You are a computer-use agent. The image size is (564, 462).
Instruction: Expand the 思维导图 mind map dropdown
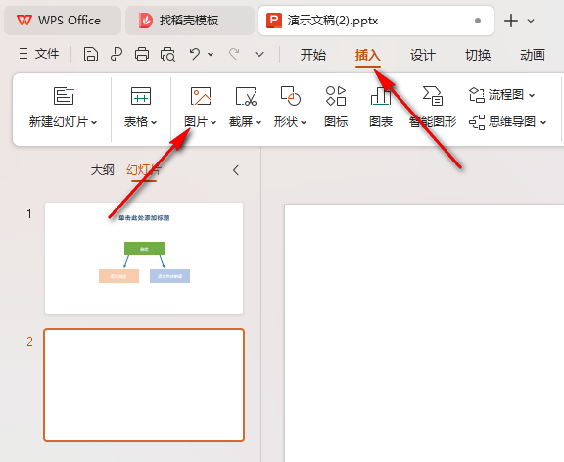tap(508, 122)
